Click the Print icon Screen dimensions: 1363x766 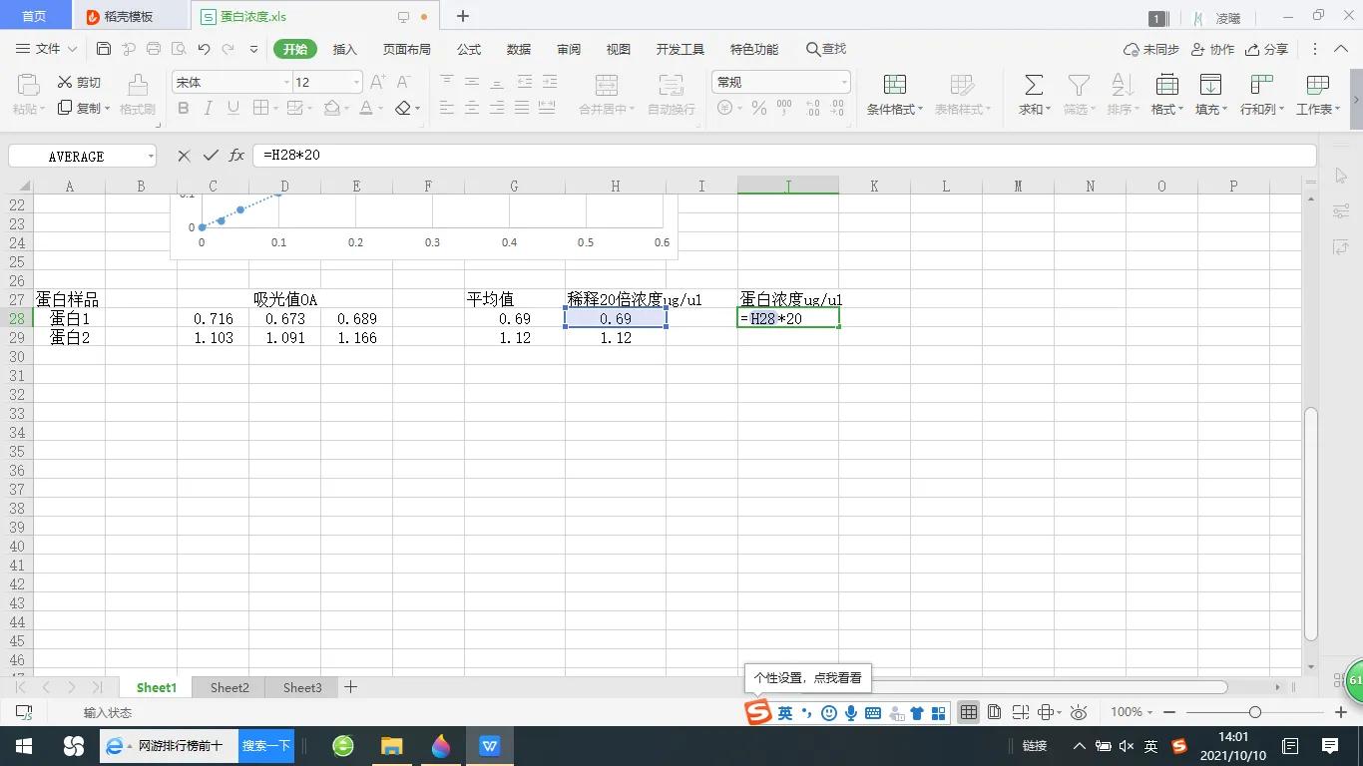point(154,49)
